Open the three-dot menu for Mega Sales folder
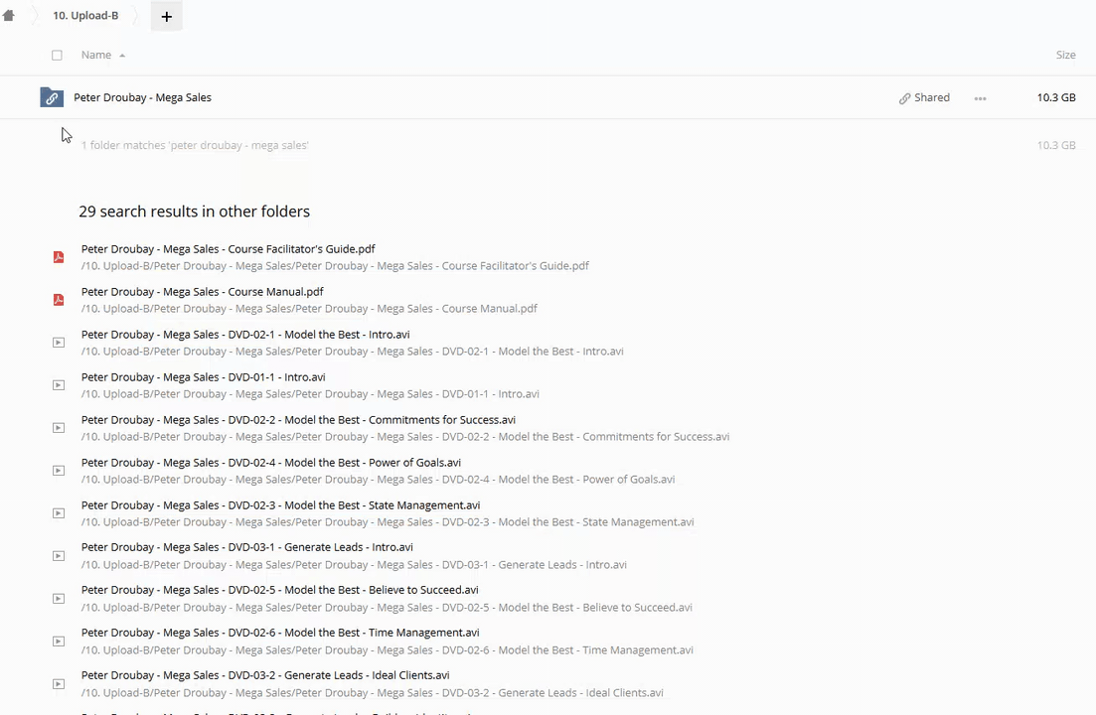This screenshot has width=1096, height=715. (980, 98)
